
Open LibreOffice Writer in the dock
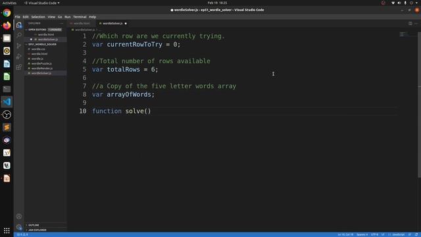[7, 64]
